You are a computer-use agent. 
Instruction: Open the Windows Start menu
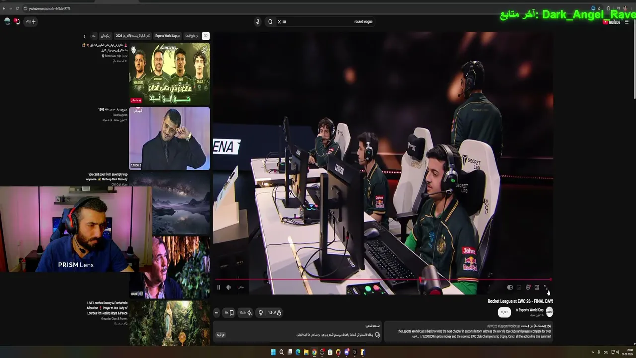pos(273,352)
